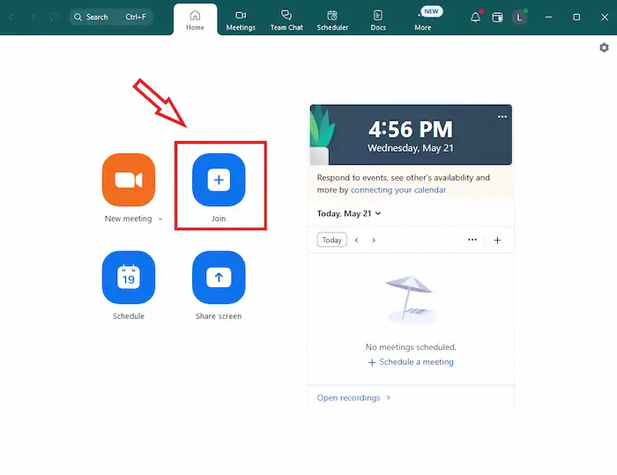Click the history clock icon in the title bar
The height and width of the screenshot is (475, 617).
[x=55, y=17]
